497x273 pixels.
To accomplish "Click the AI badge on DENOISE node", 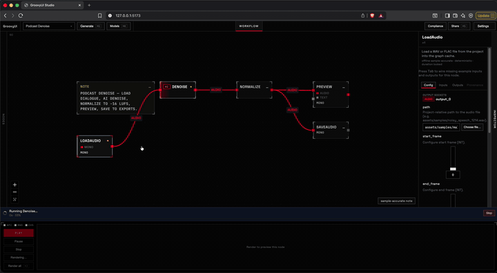I will point(167,86).
